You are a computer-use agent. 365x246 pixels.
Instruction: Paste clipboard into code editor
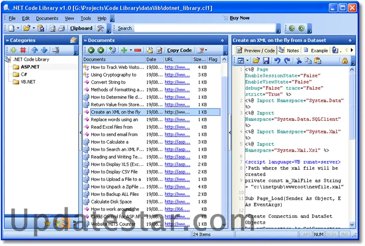click(x=318, y=61)
